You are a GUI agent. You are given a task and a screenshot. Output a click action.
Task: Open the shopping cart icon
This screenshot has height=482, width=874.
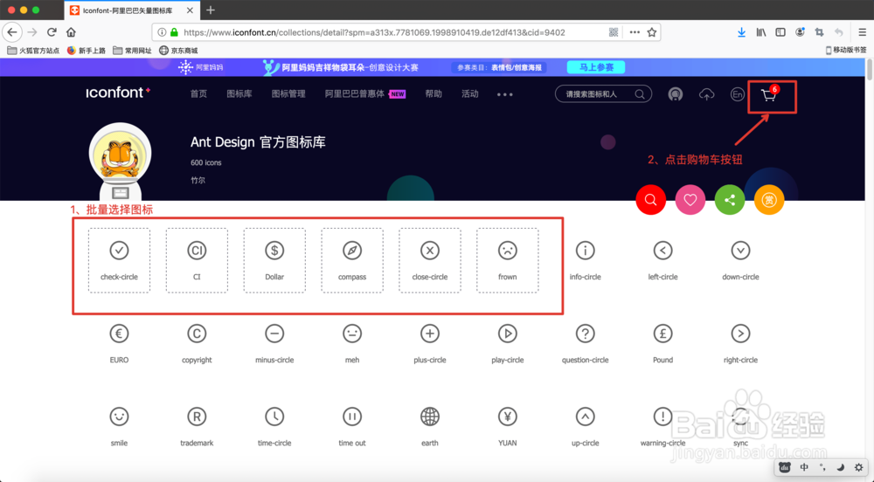(768, 96)
